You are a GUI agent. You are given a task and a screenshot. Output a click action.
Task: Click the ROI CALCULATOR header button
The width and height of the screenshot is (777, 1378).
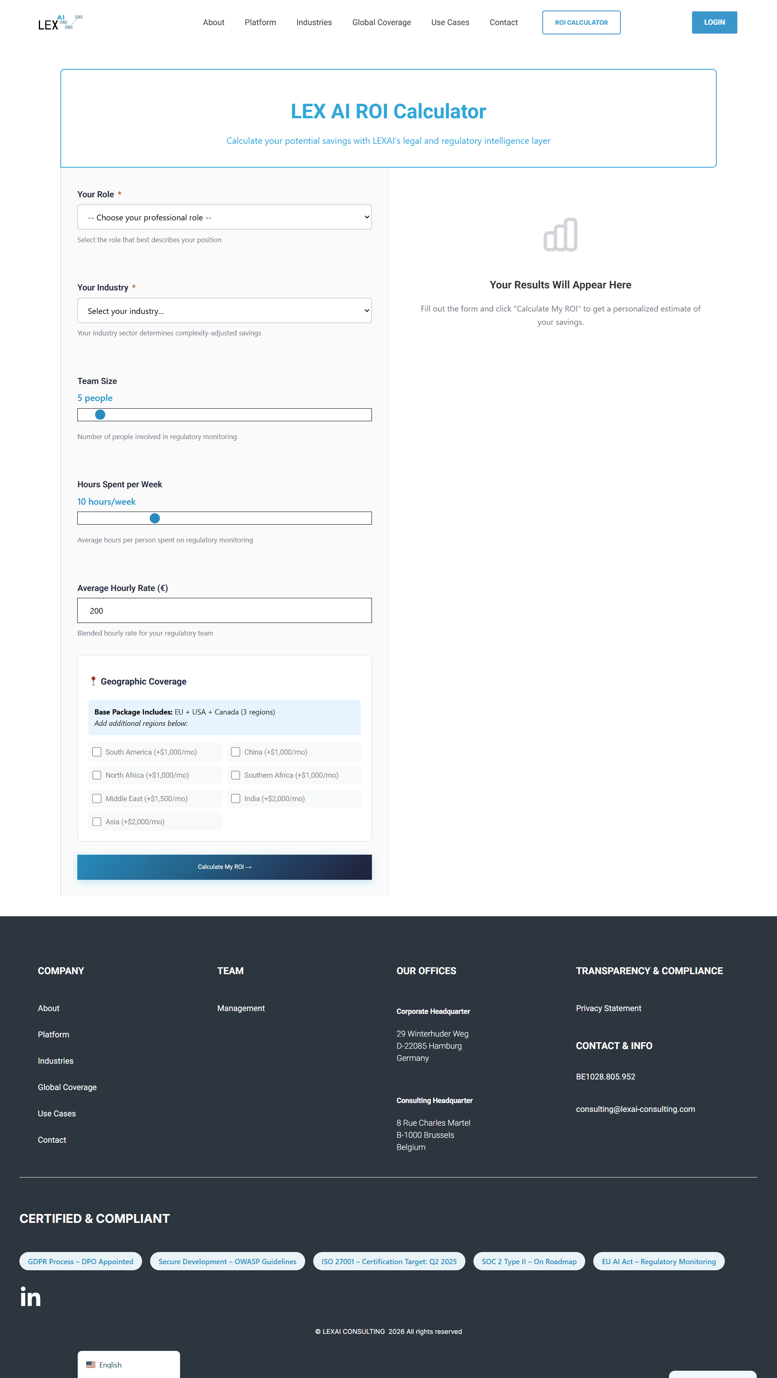click(x=581, y=22)
